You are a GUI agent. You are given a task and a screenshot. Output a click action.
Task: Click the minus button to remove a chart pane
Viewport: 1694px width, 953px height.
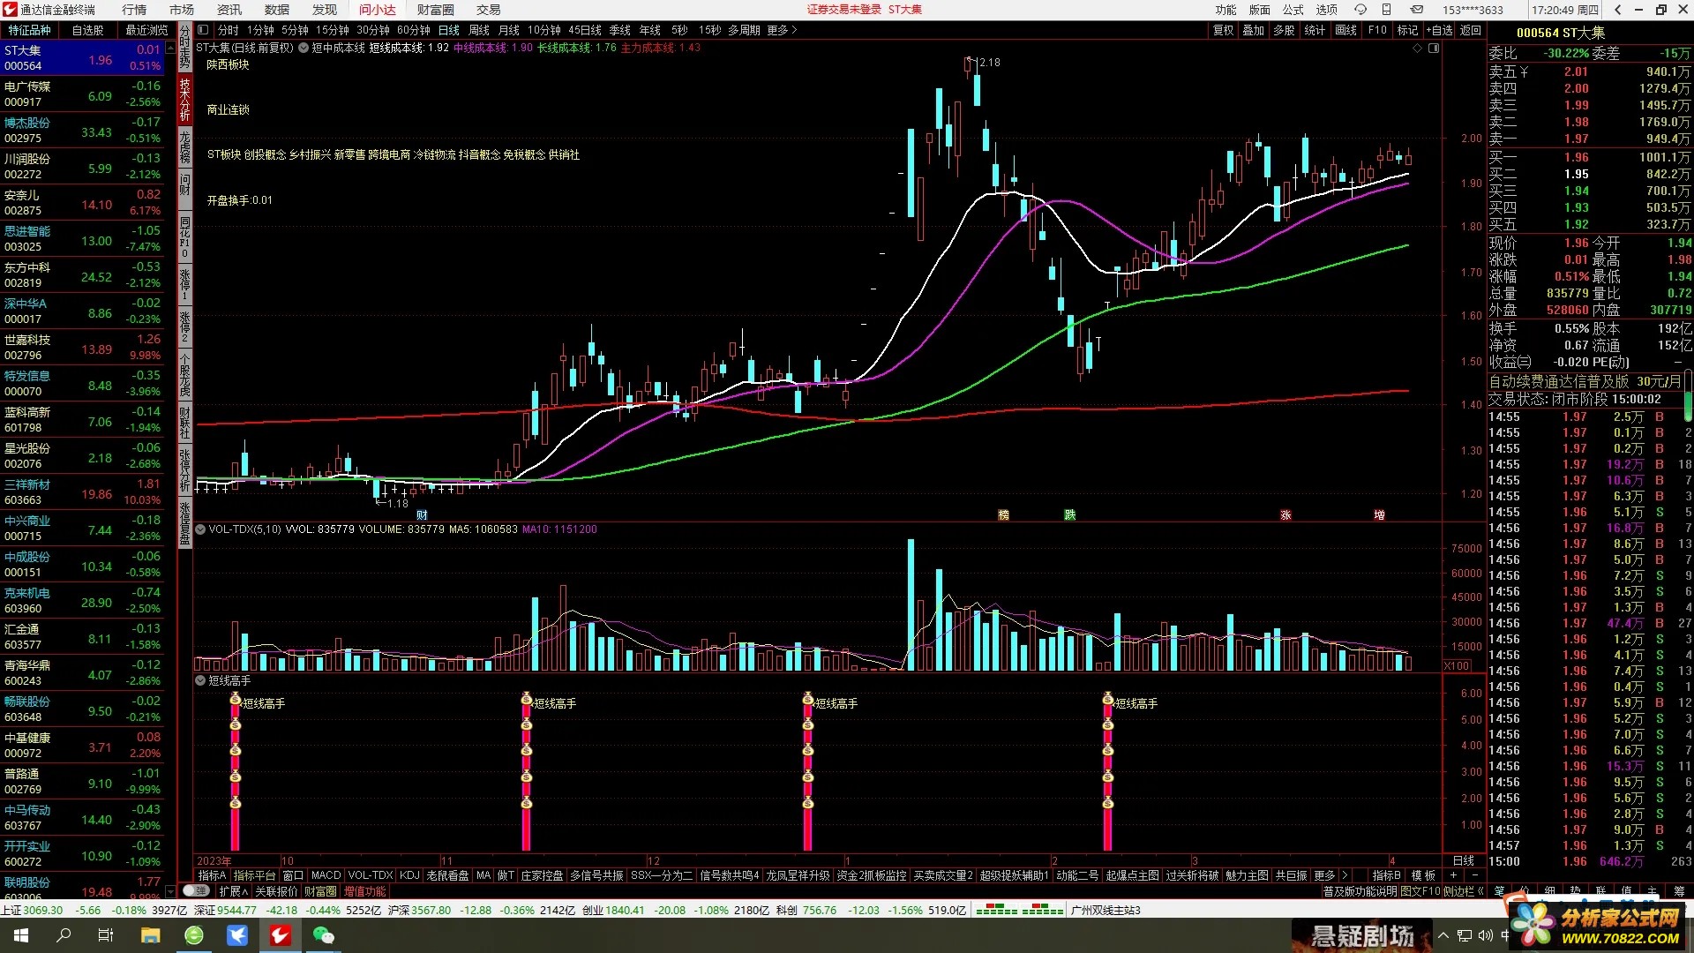point(1474,875)
